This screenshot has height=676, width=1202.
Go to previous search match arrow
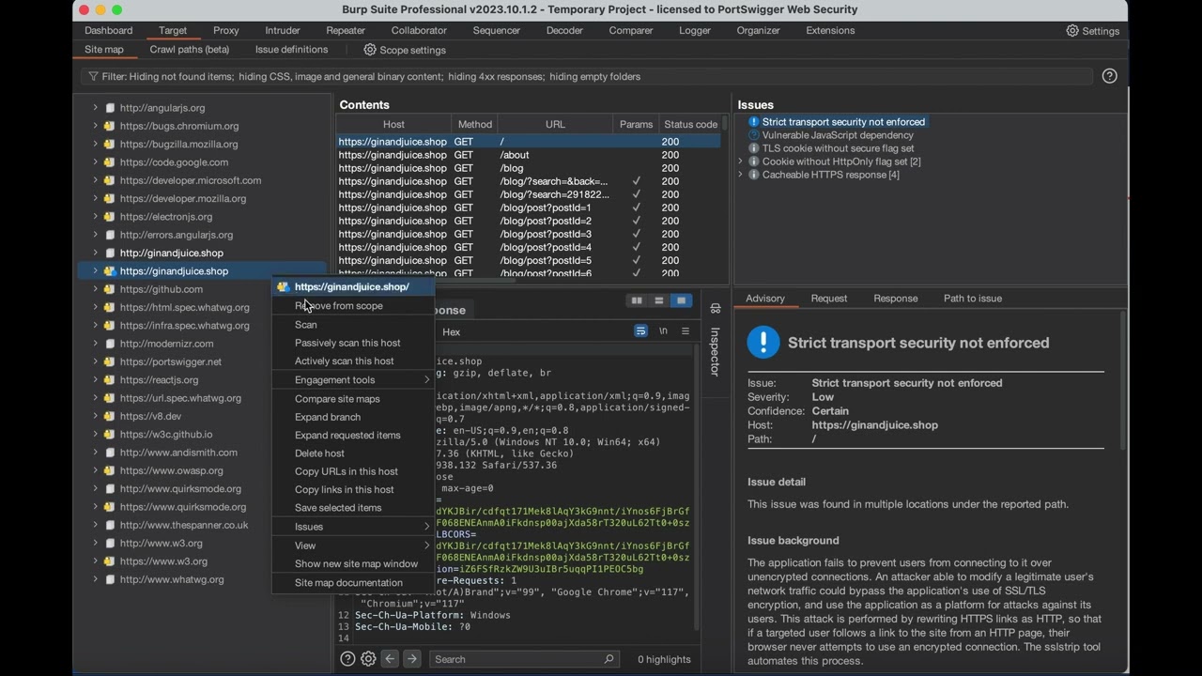point(390,659)
